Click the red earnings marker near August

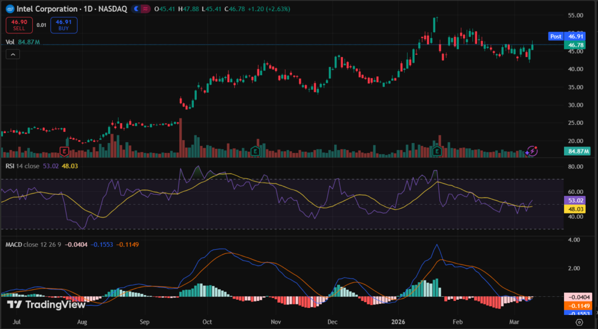pos(64,151)
